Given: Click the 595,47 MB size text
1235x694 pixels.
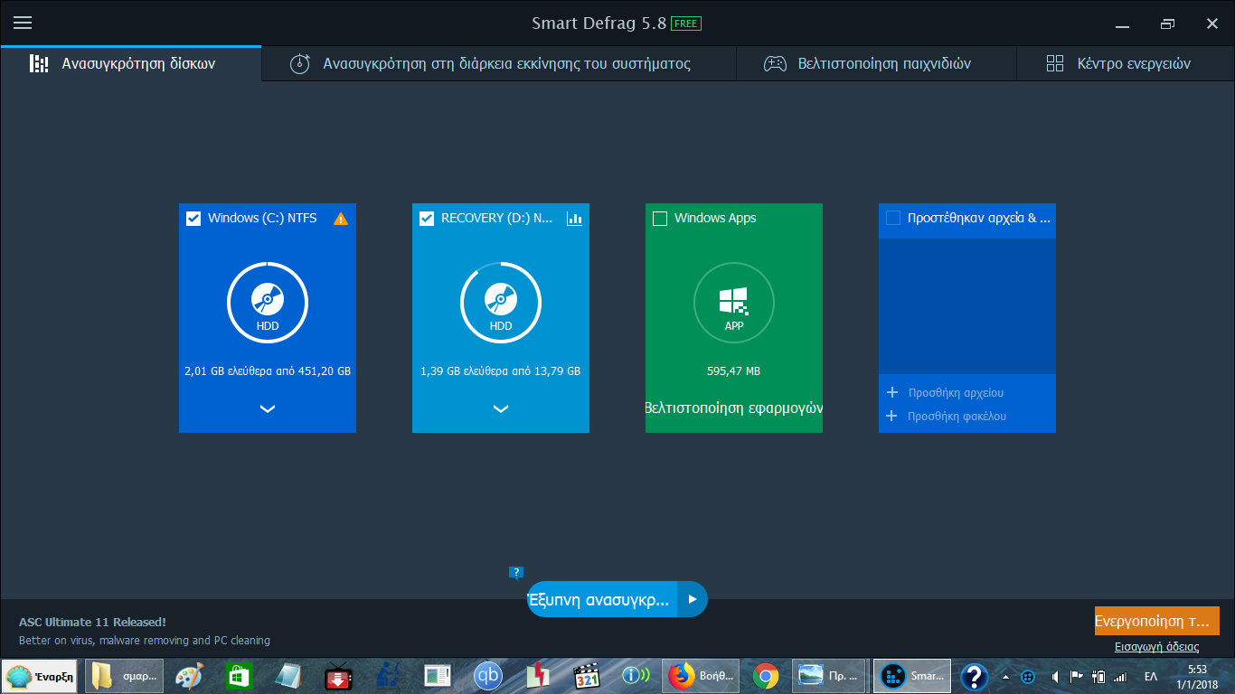Looking at the screenshot, I should click(734, 371).
